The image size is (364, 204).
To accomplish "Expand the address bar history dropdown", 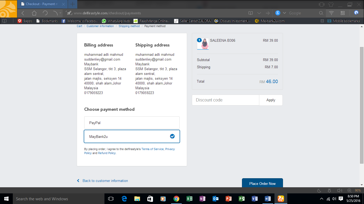I will coord(259,13).
